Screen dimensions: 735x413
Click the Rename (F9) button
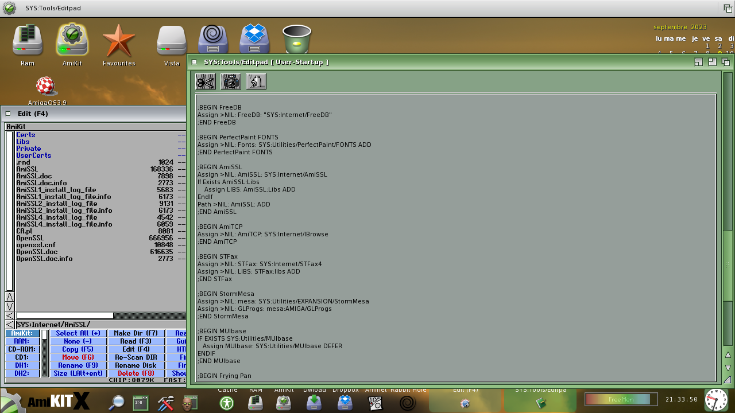[78, 365]
